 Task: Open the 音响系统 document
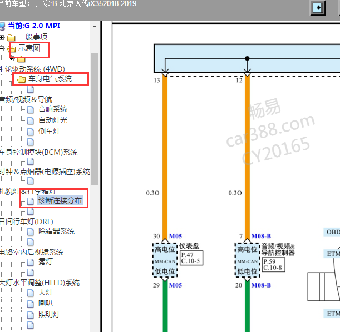[x=53, y=109]
